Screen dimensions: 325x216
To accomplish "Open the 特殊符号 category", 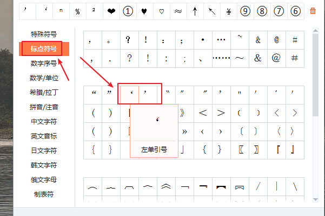I will pos(44,34).
